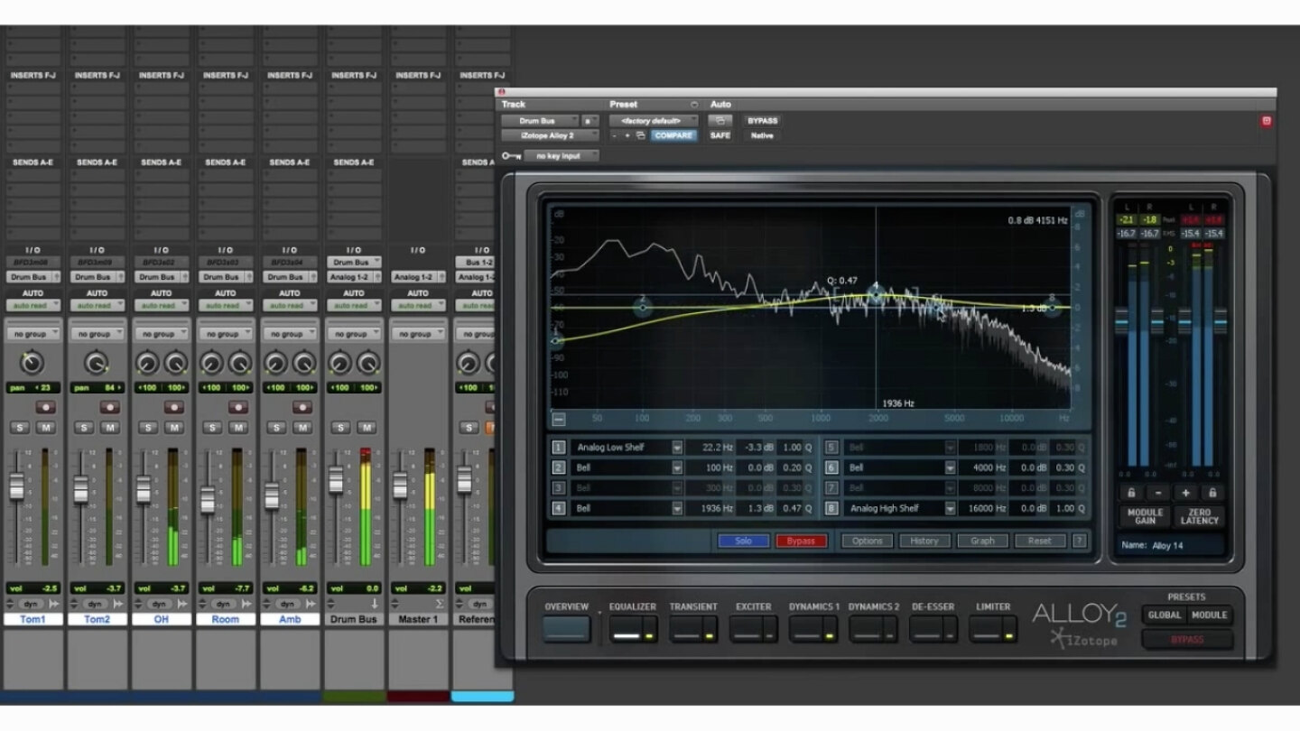Image resolution: width=1300 pixels, height=731 pixels.
Task: Enable EQ band 3
Action: pos(559,488)
